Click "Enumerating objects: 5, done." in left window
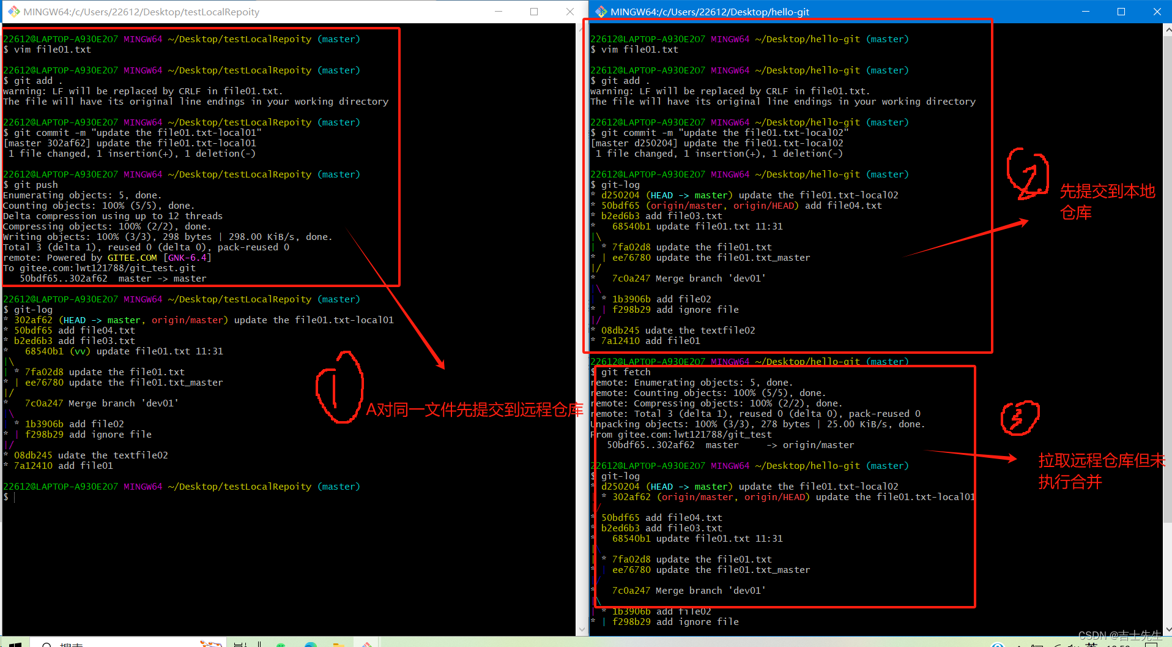The width and height of the screenshot is (1172, 647). coord(83,195)
